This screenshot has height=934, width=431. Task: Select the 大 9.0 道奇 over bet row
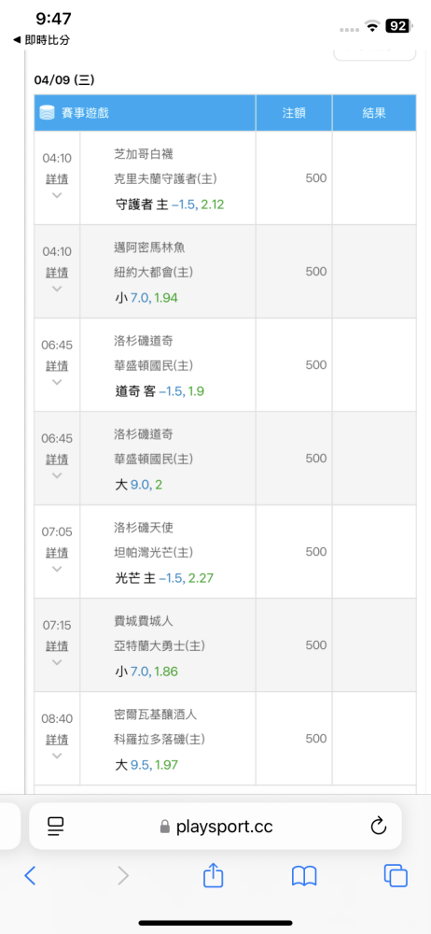[x=225, y=458]
